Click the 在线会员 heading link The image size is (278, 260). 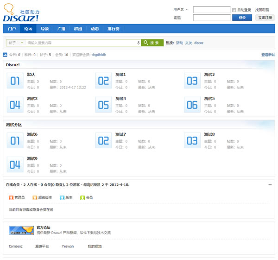pyautogui.click(x=13, y=185)
